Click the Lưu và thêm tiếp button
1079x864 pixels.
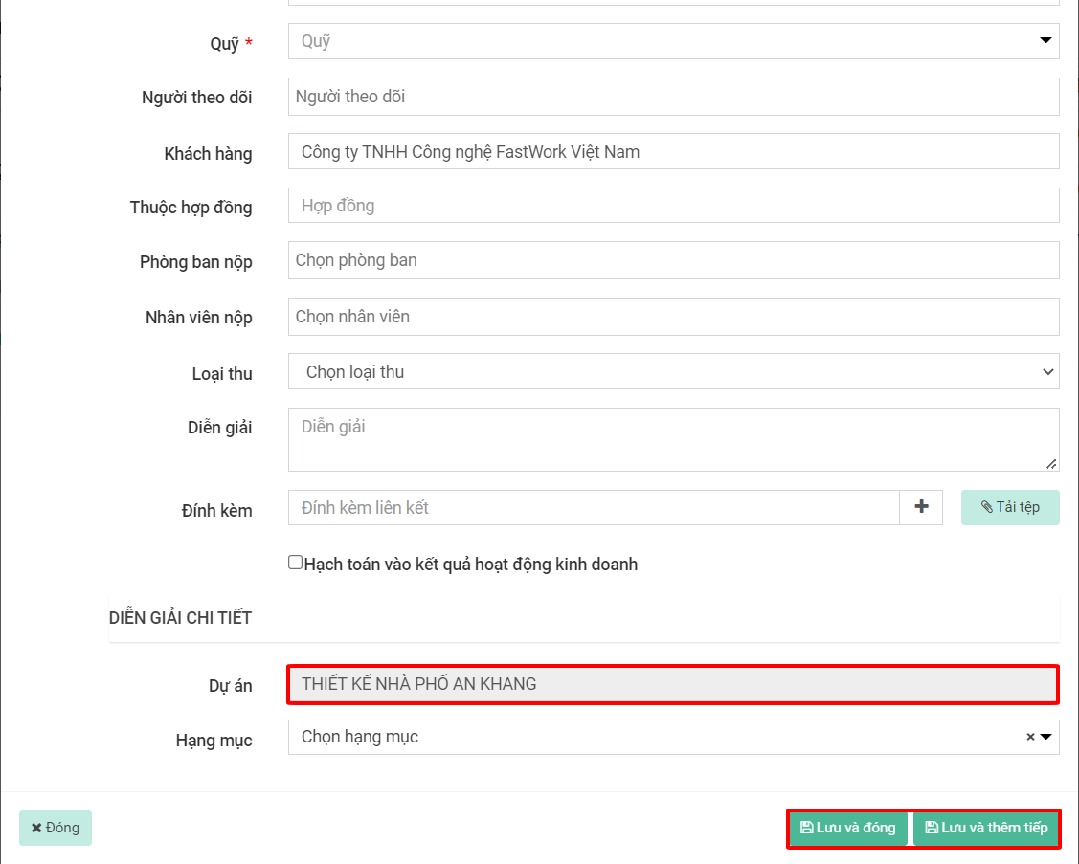(x=986, y=828)
